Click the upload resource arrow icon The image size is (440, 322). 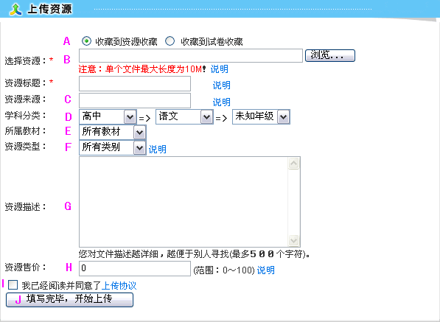tap(15, 10)
